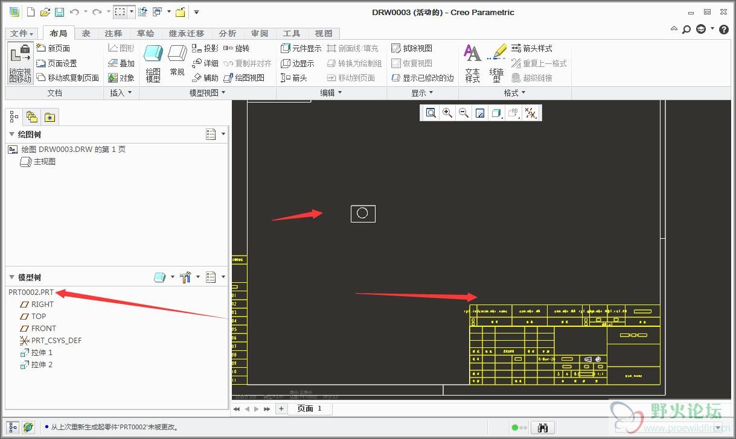Open 页面设置 (sheet setup)
Viewport: 736px width, 439px height.
click(x=57, y=63)
